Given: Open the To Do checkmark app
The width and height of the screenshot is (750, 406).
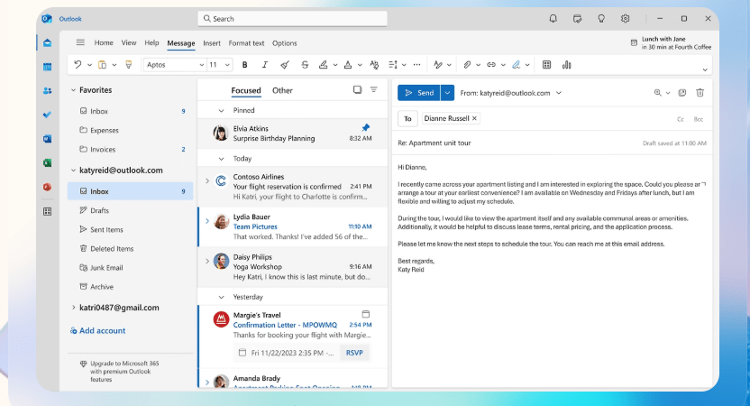Looking at the screenshot, I should click(x=48, y=115).
